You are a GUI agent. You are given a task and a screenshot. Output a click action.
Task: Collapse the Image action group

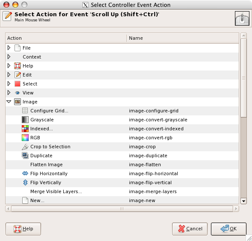point(9,102)
